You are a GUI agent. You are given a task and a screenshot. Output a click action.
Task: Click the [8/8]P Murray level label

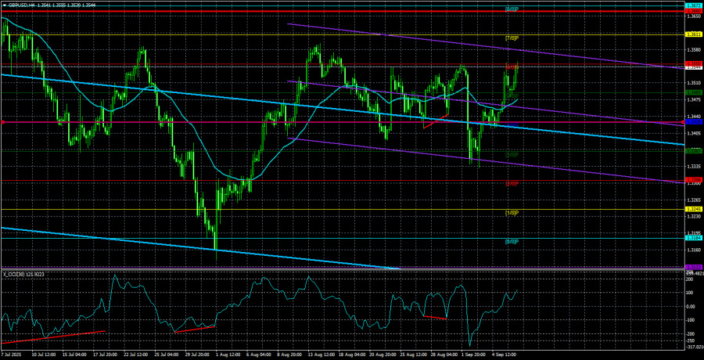pyautogui.click(x=511, y=9)
